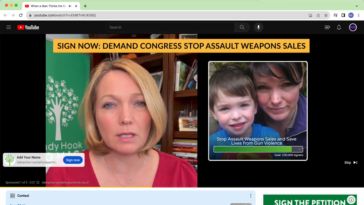This screenshot has width=364, height=205.
Task: Click Sandy Hook Promise tree logo in ad card
Action: [x=10, y=160]
